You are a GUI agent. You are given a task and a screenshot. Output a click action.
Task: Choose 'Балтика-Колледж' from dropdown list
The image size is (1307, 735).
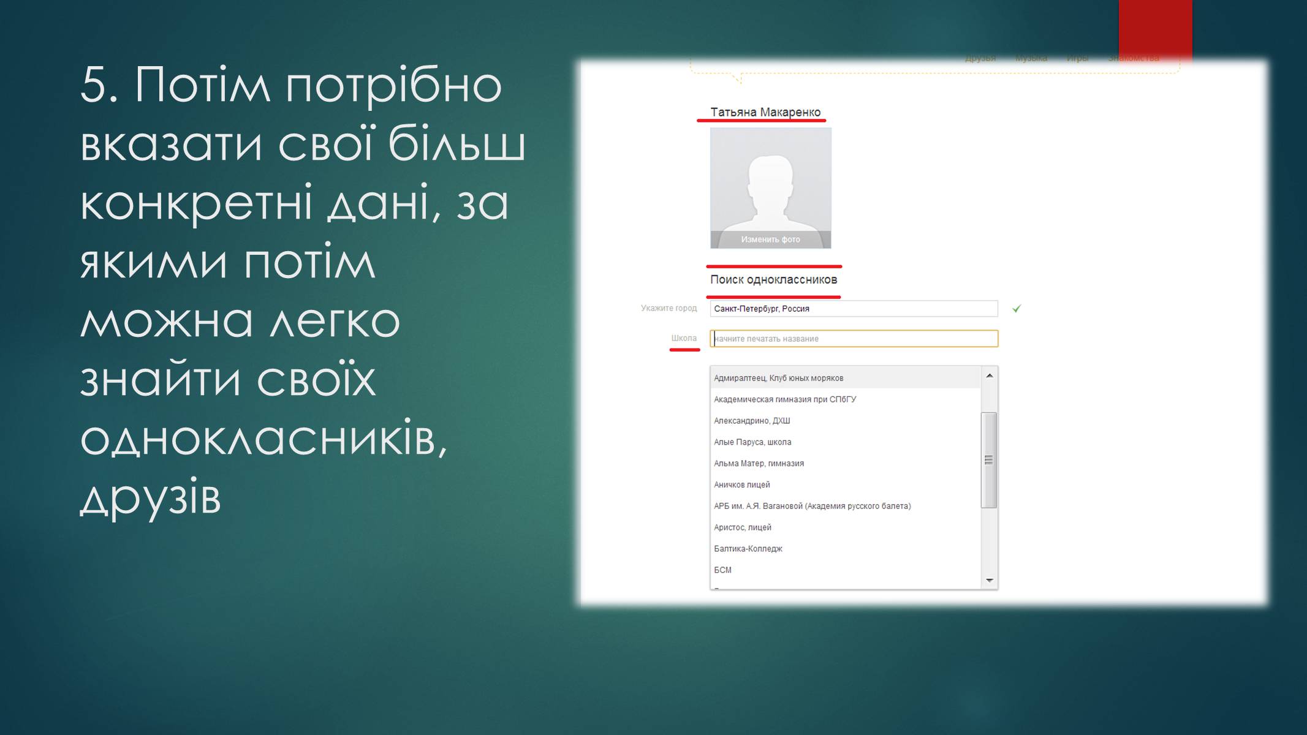pos(846,549)
